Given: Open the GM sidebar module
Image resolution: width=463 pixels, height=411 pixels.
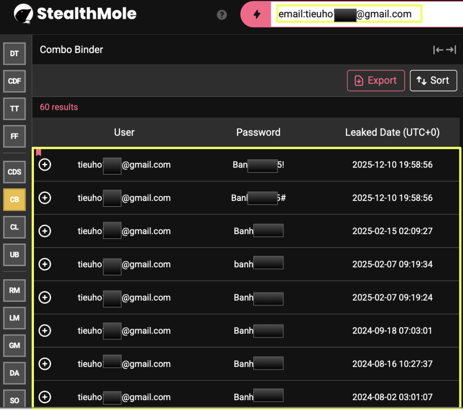Looking at the screenshot, I should (14, 345).
